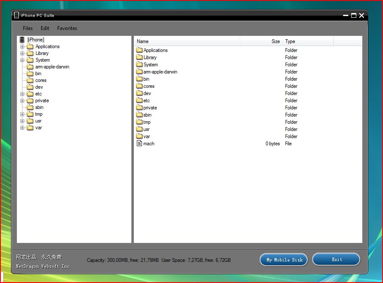The image size is (383, 283).
Task: Close the iPhone PC Suite window
Action: coord(362,15)
